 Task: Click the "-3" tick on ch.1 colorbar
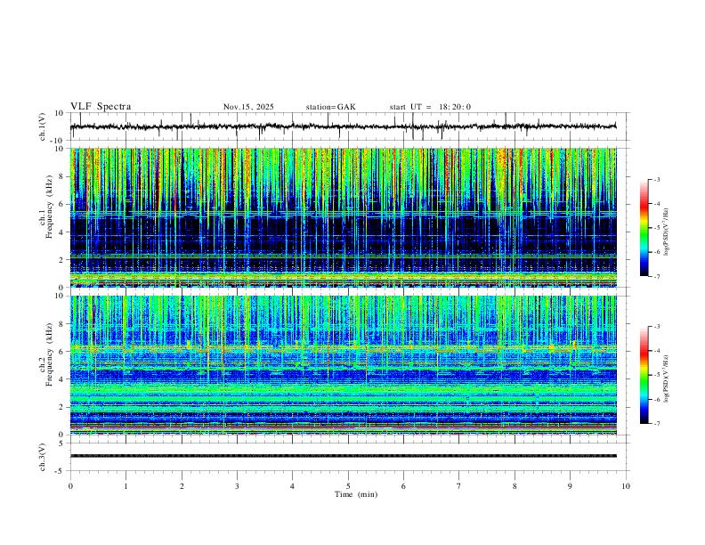click(x=657, y=179)
